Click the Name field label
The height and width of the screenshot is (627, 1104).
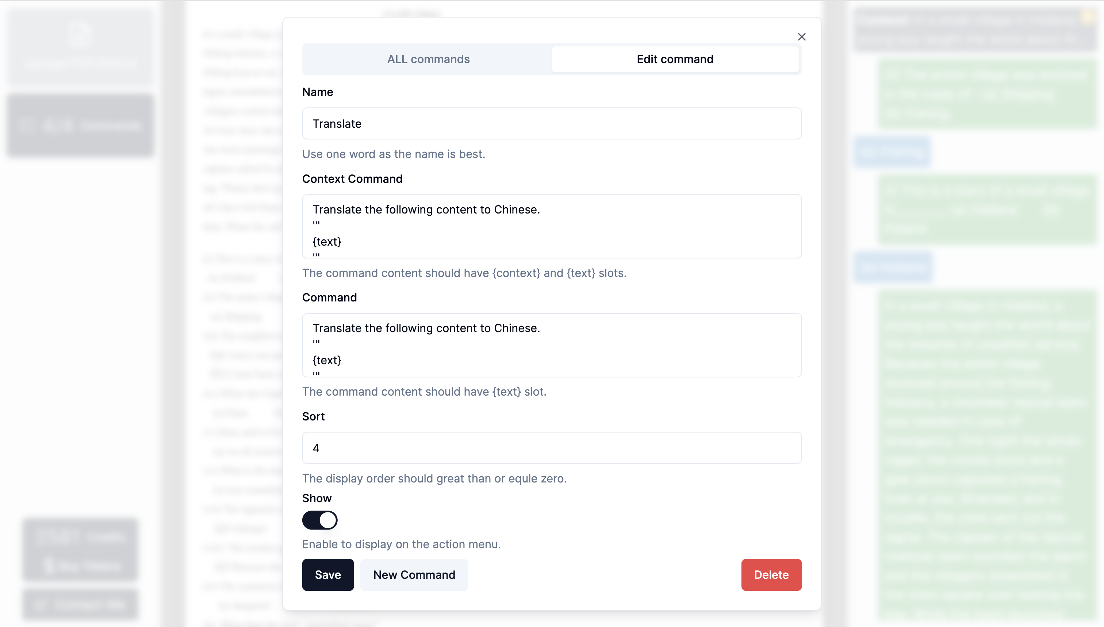pyautogui.click(x=318, y=92)
